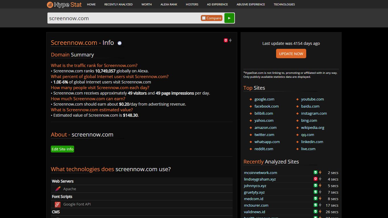This screenshot has height=218, width=388.
Task: Click orange lightning icon for johnnyco.xyz
Action: [320, 185]
